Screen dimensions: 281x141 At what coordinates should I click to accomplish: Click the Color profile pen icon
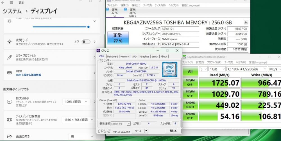(10, 57)
